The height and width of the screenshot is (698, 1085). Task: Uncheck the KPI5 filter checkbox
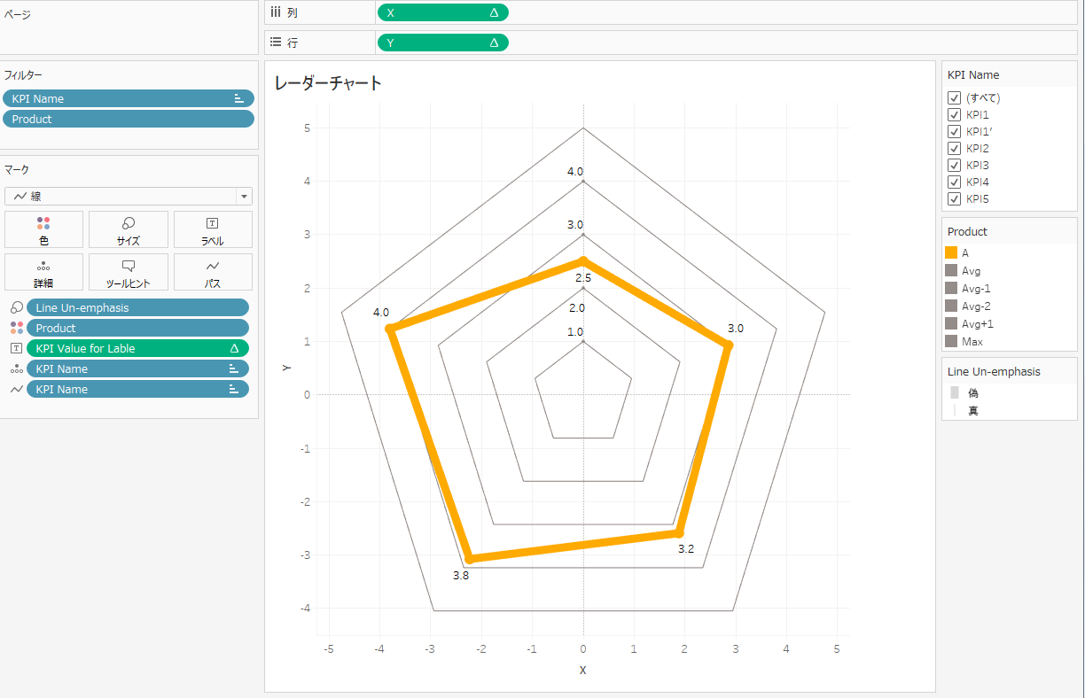pos(955,199)
